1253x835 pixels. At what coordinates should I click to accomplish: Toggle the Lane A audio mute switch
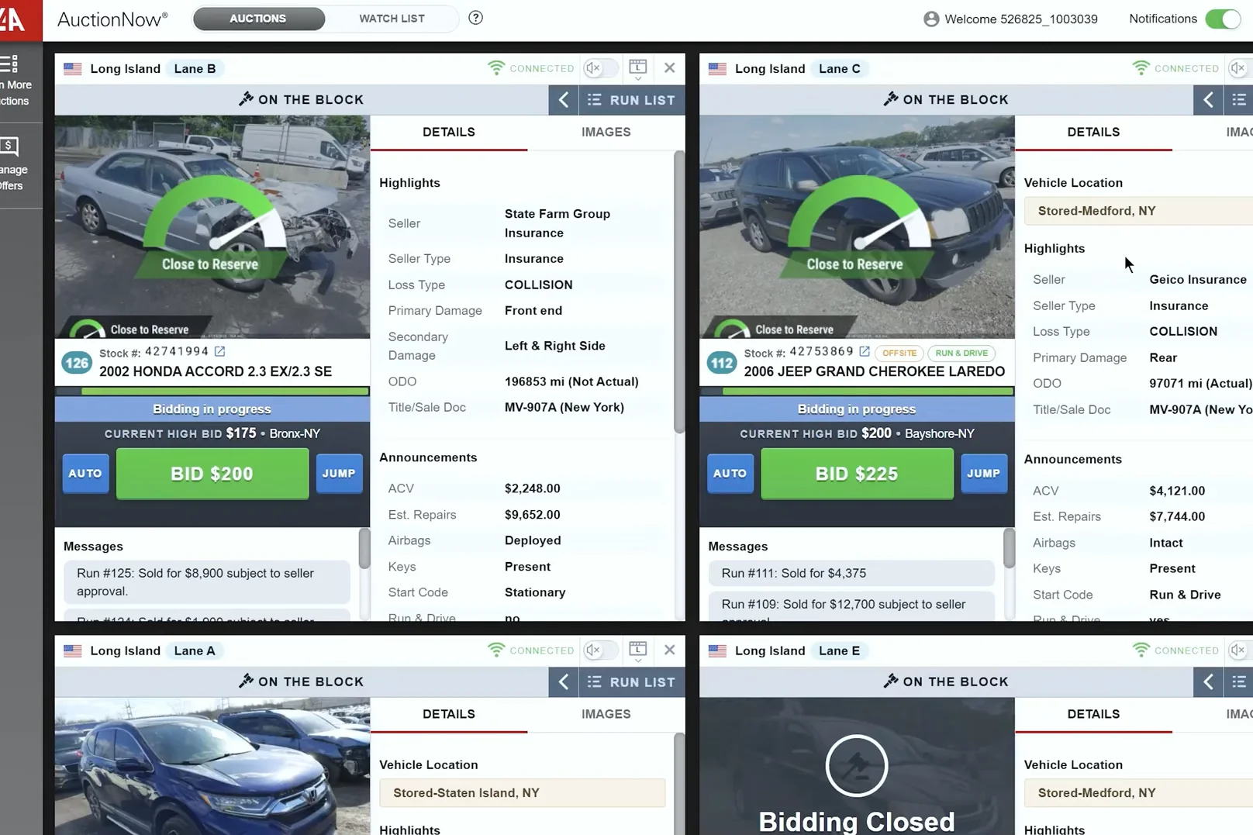(601, 650)
